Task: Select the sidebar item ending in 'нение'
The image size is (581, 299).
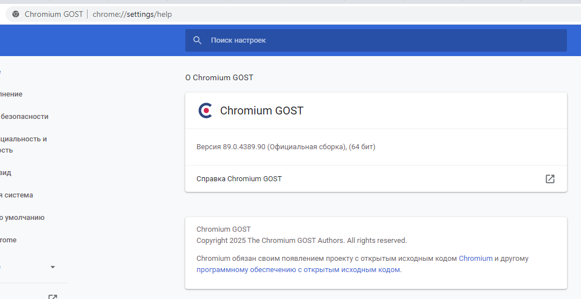Action: pyautogui.click(x=11, y=94)
